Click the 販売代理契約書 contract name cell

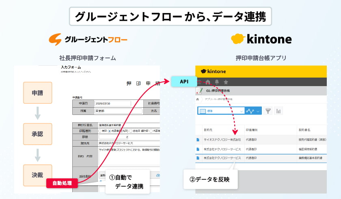[x=313, y=140]
